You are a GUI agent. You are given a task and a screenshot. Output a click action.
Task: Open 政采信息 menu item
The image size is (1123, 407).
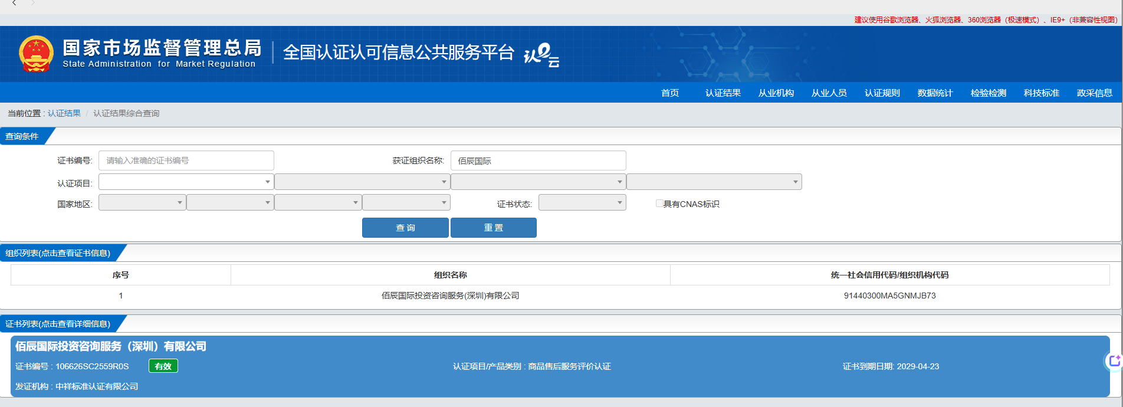[1095, 93]
